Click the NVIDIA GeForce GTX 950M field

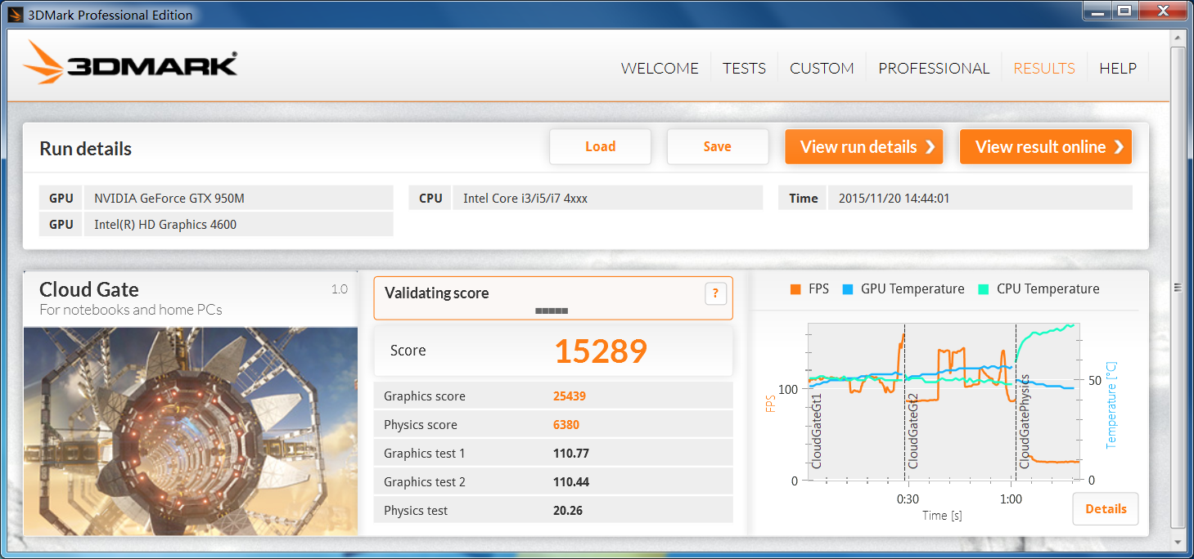tap(238, 198)
